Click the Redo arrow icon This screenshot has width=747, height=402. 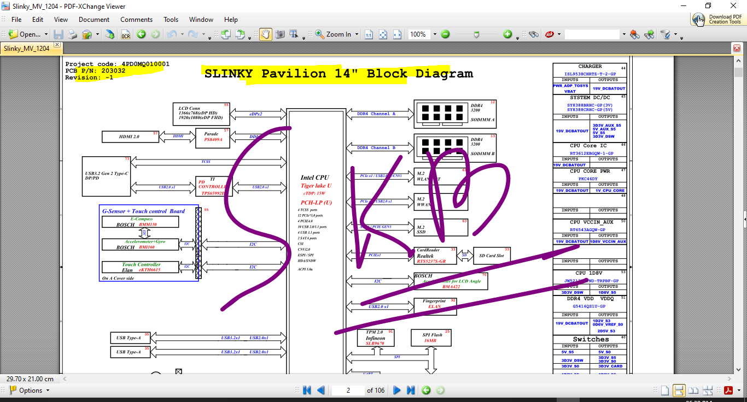(x=193, y=34)
